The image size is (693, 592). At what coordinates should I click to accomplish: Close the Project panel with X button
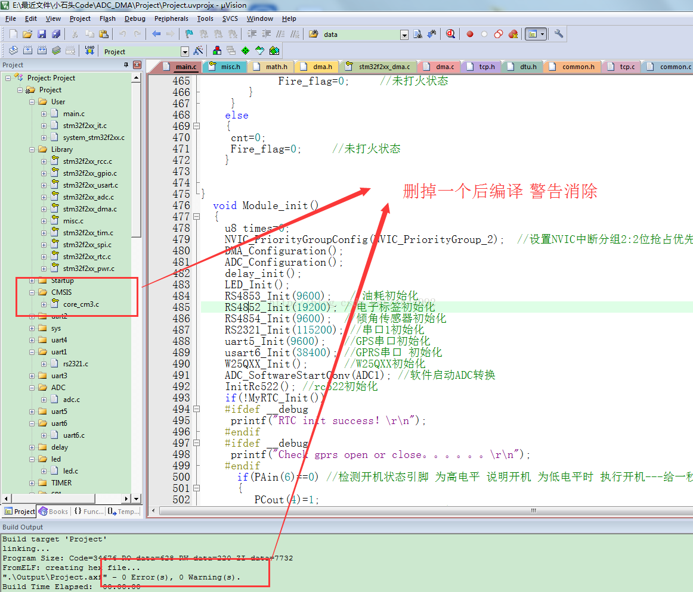coord(137,65)
